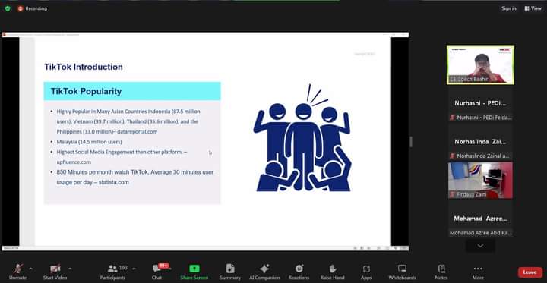Show more participant videos with down chevron
The width and height of the screenshot is (547, 283).
click(480, 246)
